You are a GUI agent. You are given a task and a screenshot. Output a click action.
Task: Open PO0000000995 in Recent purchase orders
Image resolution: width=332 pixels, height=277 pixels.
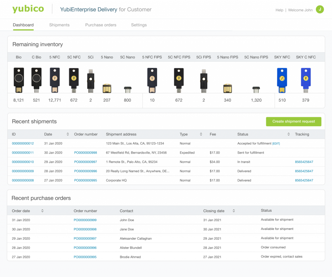(85, 257)
